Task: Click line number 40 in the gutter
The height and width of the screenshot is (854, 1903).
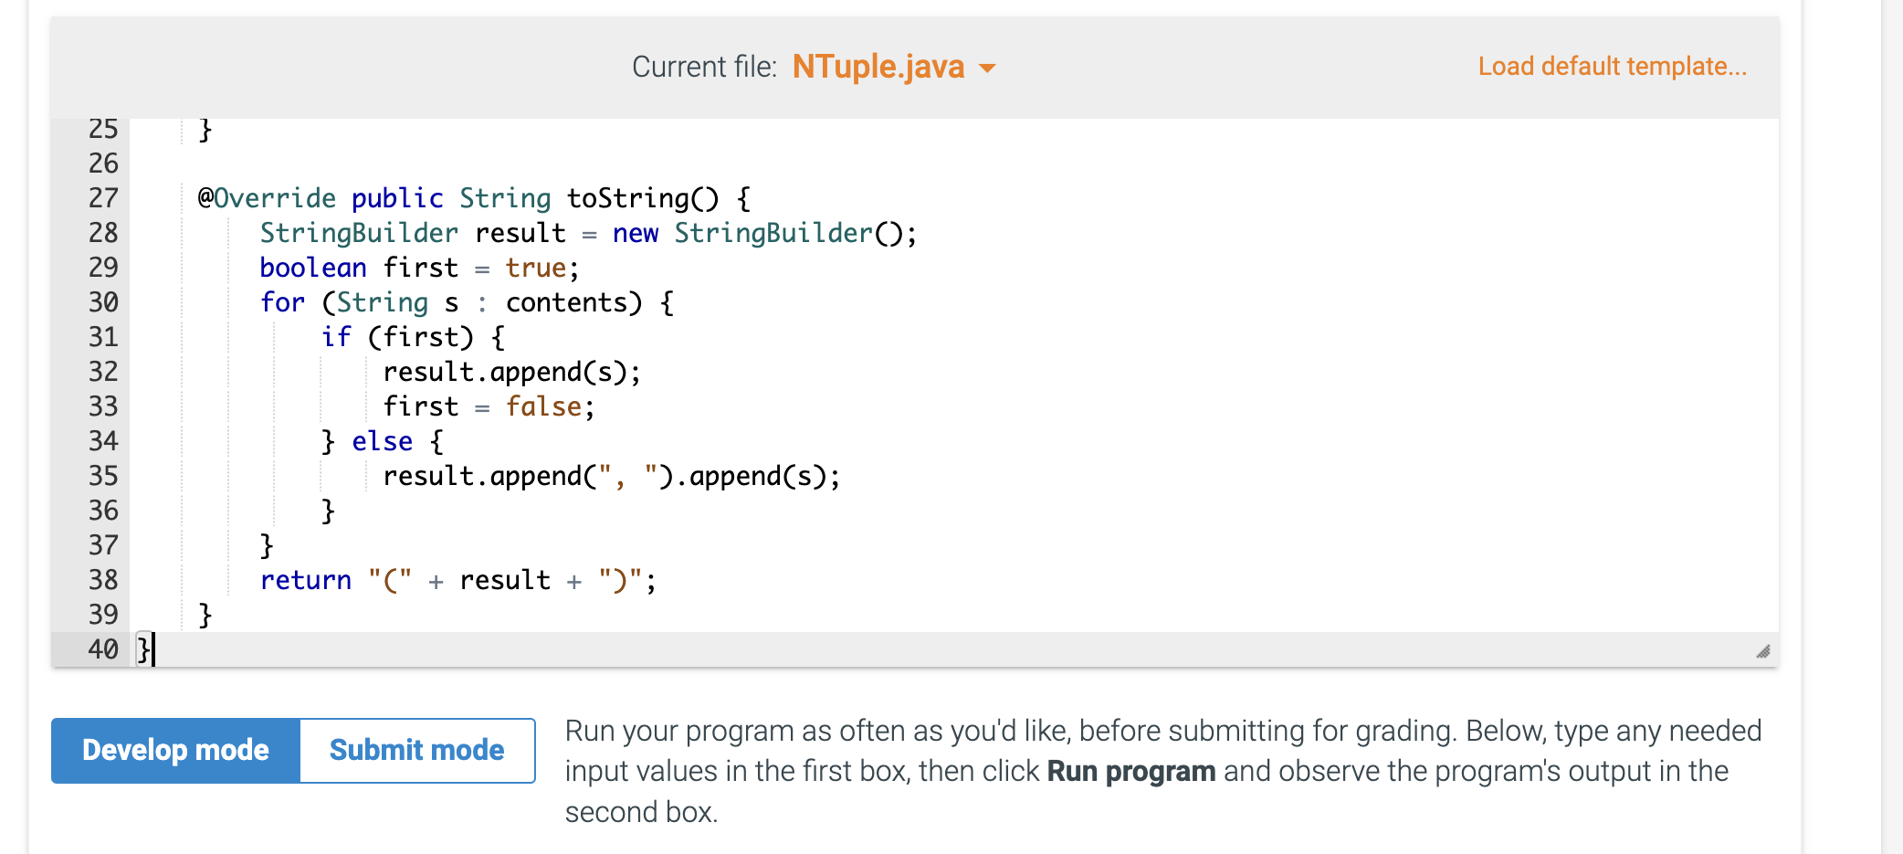Action: [103, 649]
